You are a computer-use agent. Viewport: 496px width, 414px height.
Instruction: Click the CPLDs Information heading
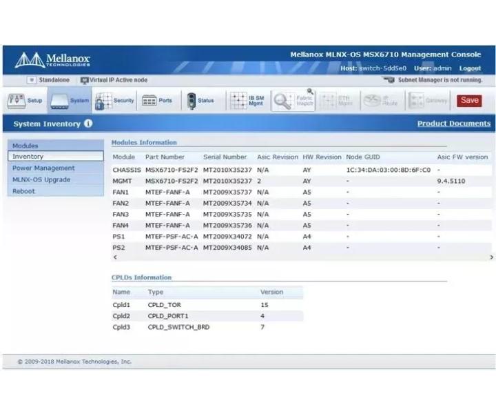pyautogui.click(x=141, y=277)
